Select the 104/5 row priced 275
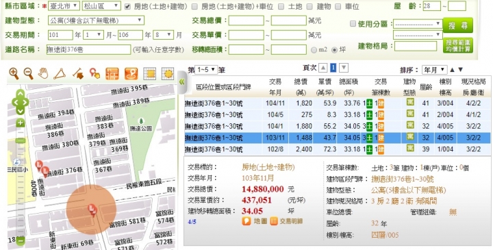The image size is (493, 250). click(338, 115)
